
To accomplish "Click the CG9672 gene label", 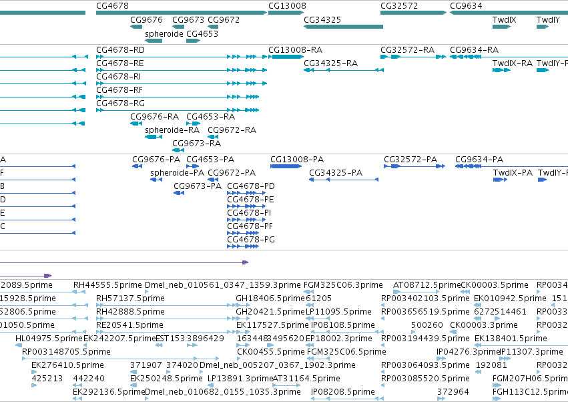I will click(x=224, y=20).
